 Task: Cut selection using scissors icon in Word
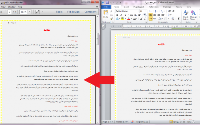(x=111, y=11)
